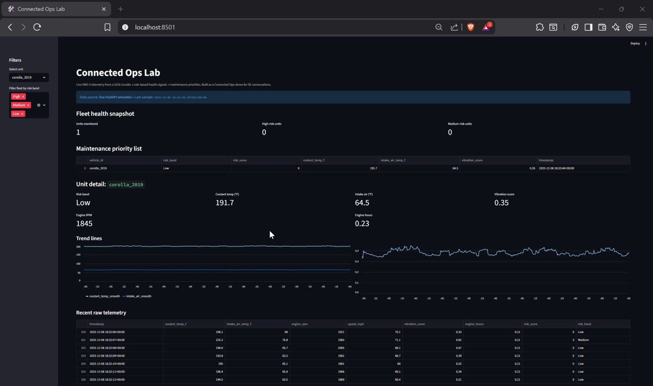
Task: Reload the Connected Ops Lab page
Action: click(37, 27)
